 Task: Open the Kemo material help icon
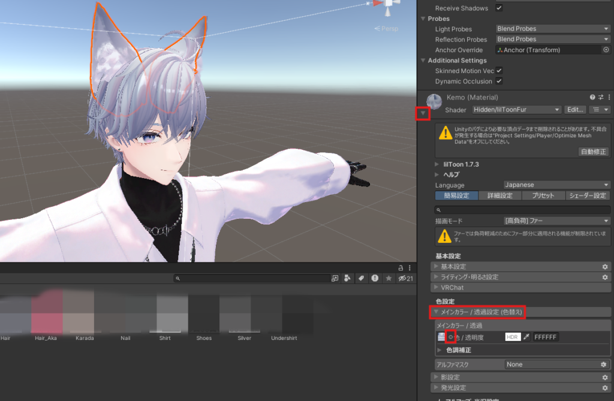(592, 97)
